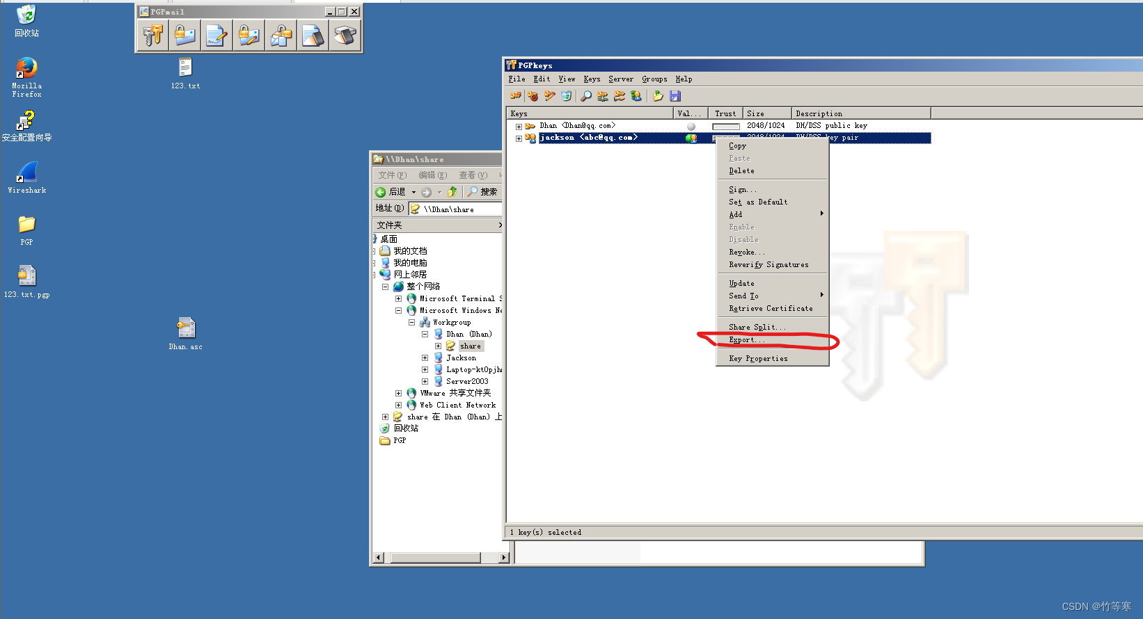Click the Dhan key's trust level bar
This screenshot has height=619, width=1143.
(725, 127)
